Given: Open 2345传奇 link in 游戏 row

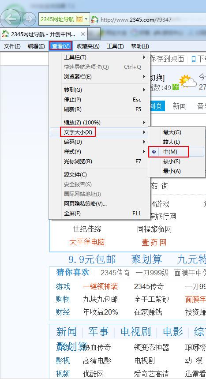Looking at the screenshot, I should point(149,286).
